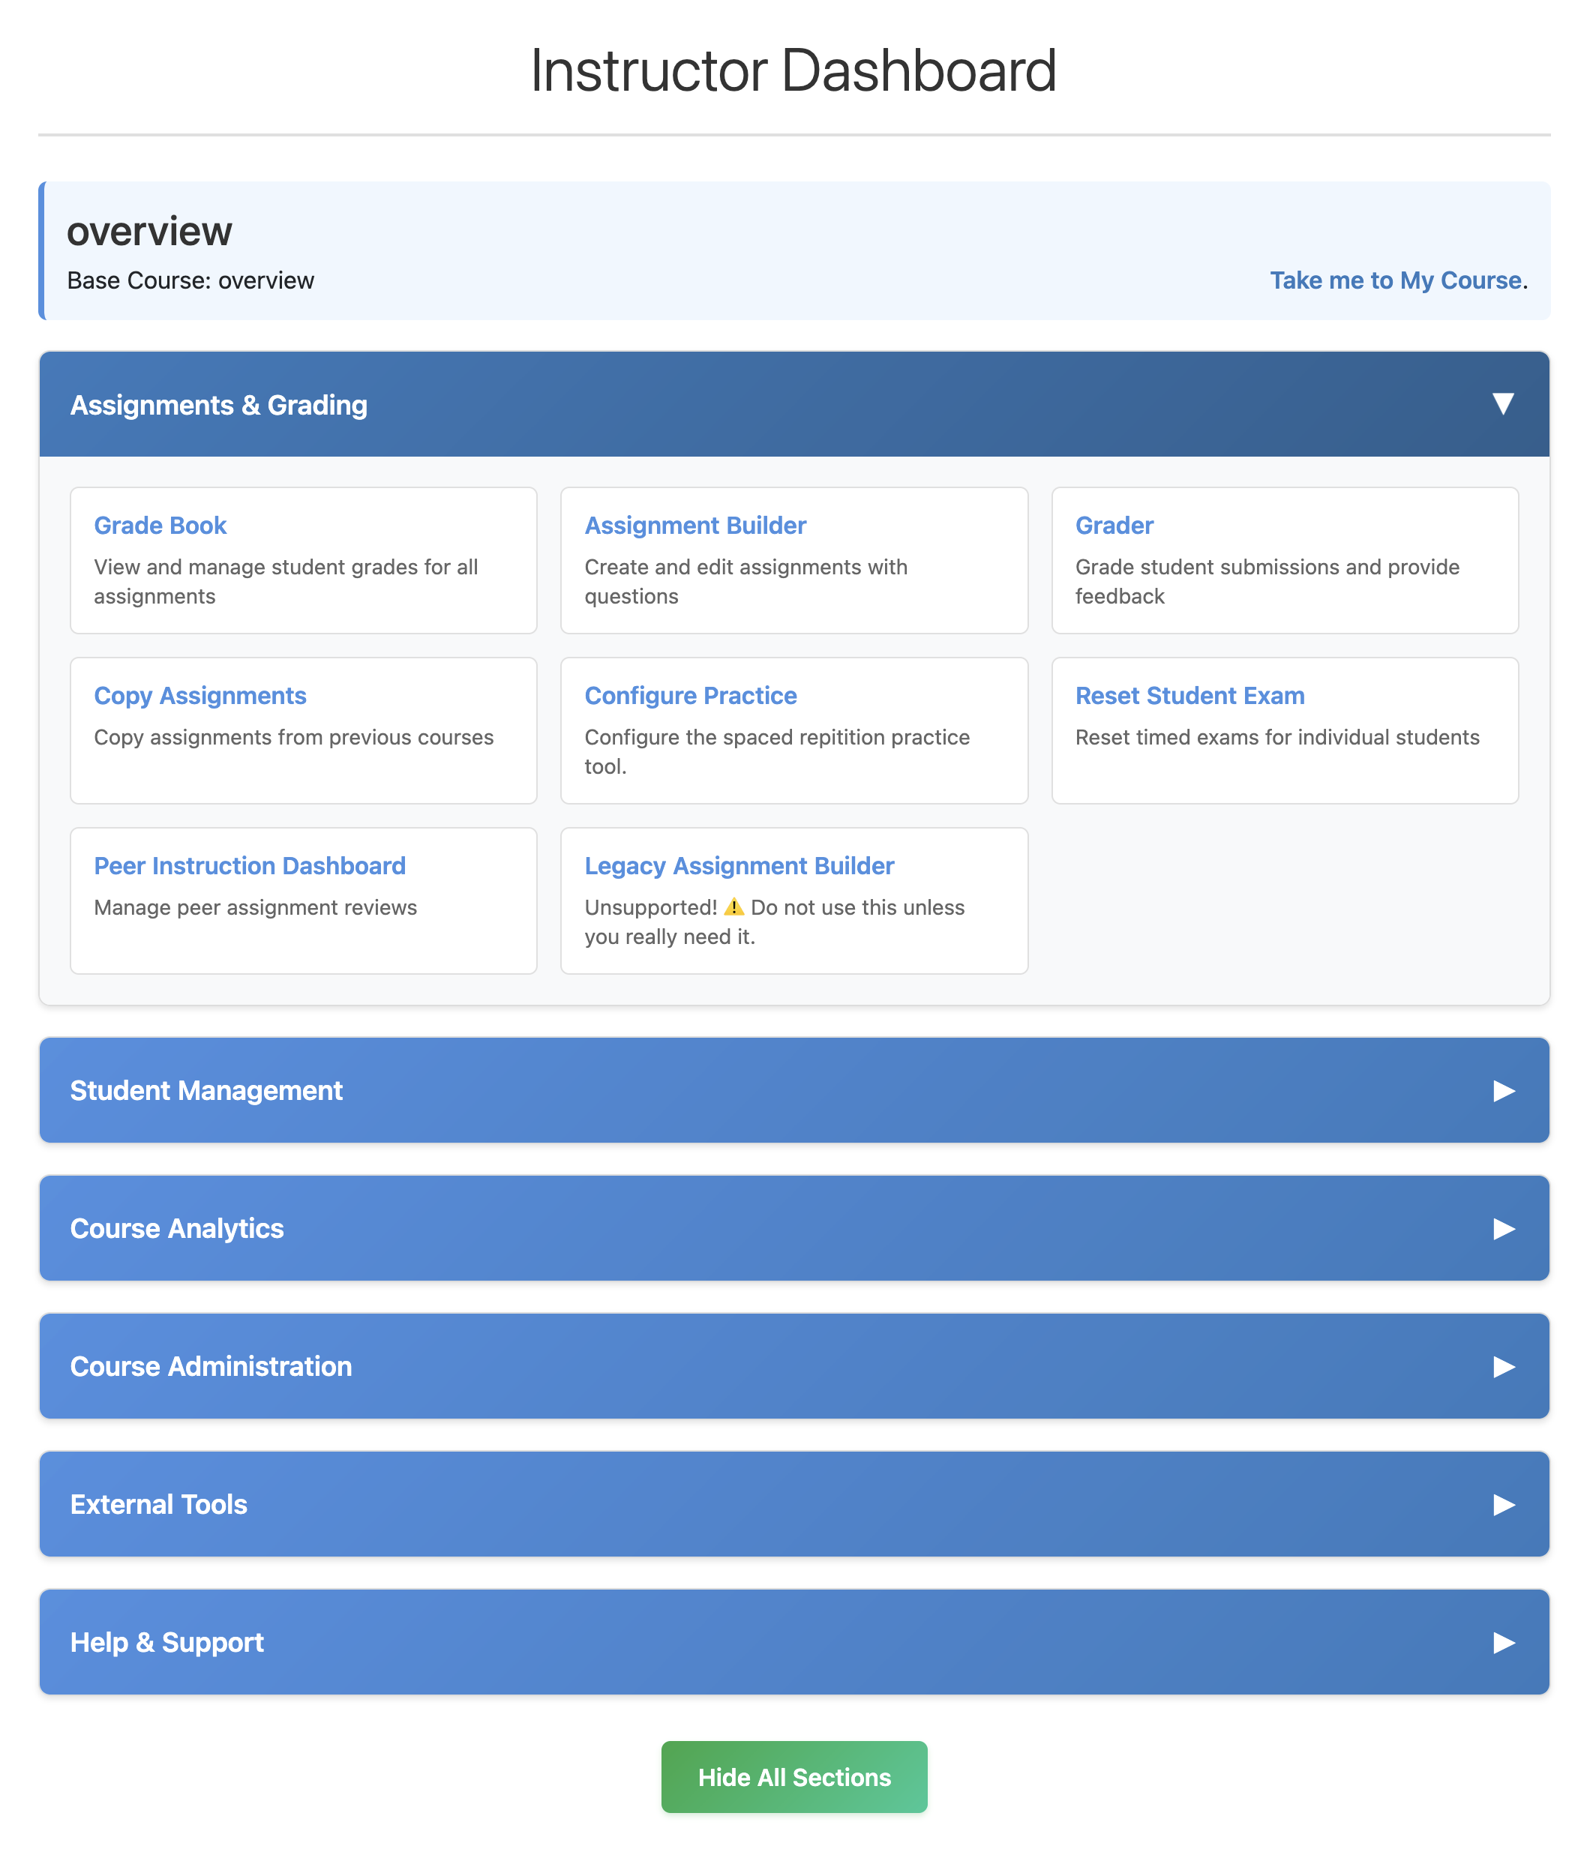This screenshot has height=1849, width=1593.
Task: Open the Copy Assignments link
Action: 200,696
